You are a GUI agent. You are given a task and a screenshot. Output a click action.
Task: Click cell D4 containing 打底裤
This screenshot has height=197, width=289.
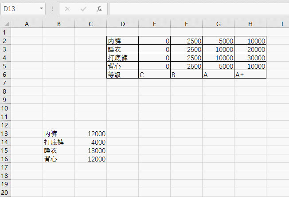pos(123,58)
